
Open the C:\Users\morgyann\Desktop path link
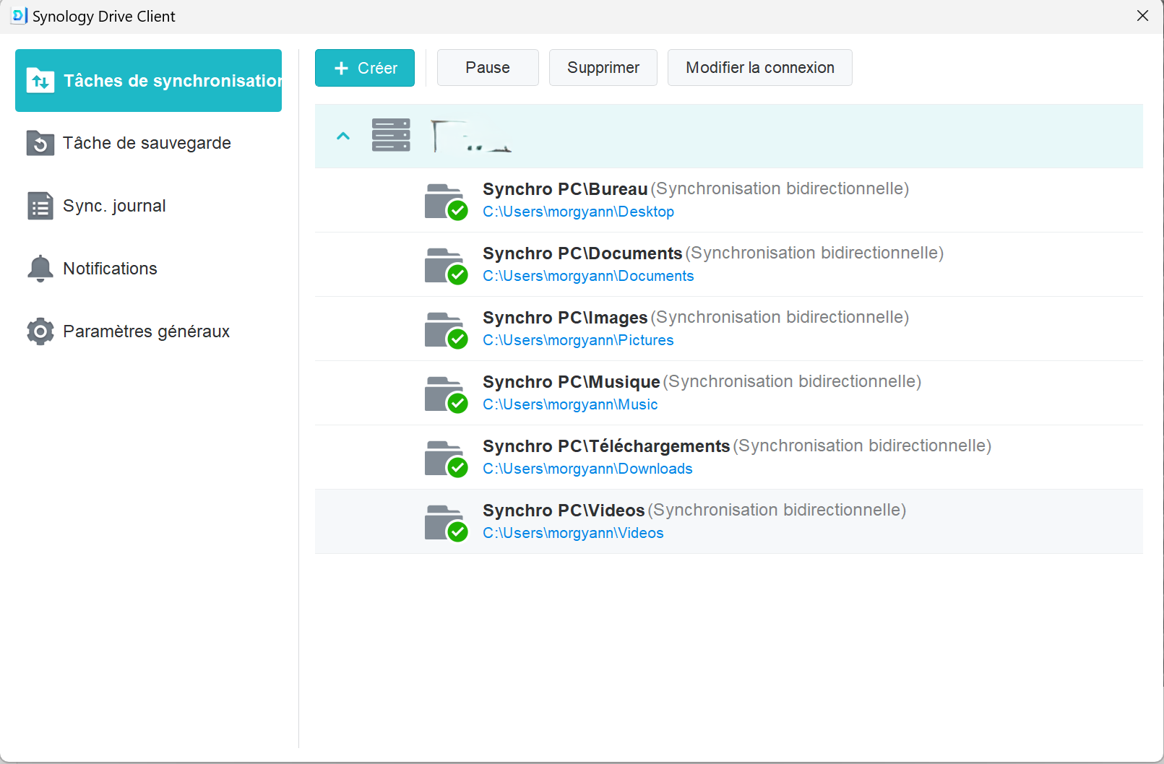pyautogui.click(x=578, y=212)
